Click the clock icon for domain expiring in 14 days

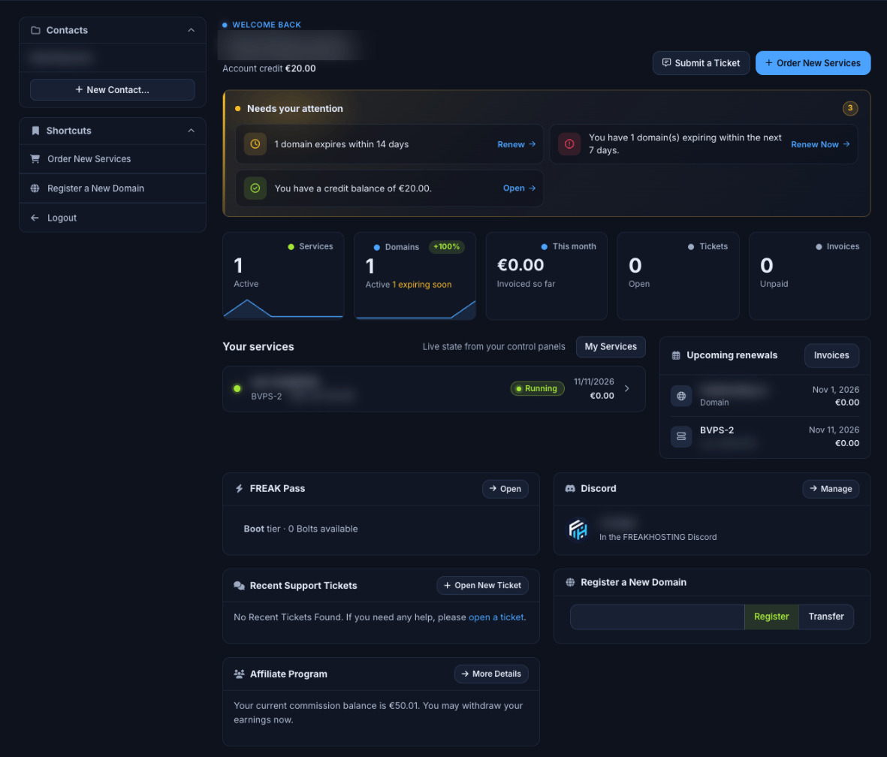click(x=255, y=144)
